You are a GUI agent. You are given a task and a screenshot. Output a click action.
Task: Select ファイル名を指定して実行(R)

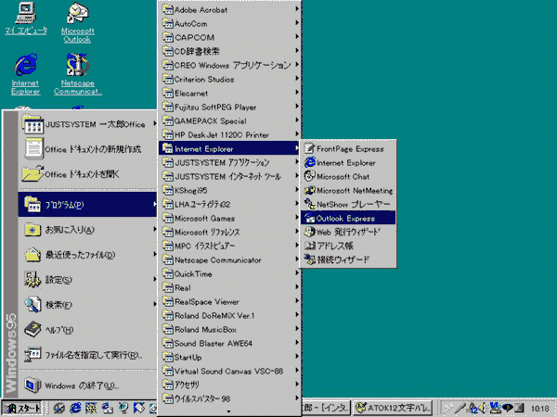coord(87,355)
